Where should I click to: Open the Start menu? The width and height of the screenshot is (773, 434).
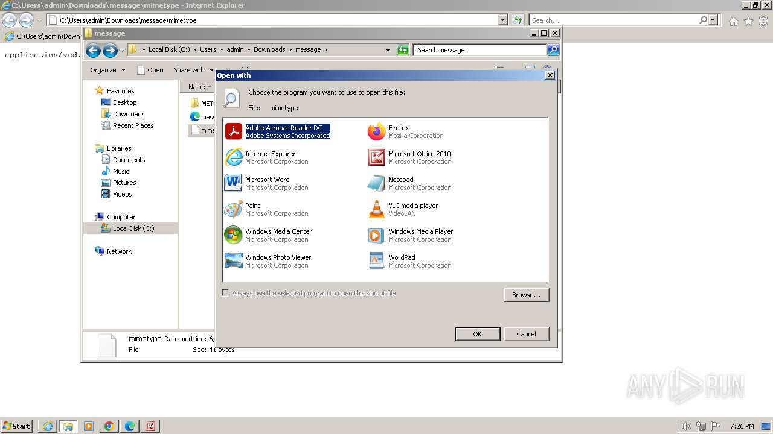point(17,426)
